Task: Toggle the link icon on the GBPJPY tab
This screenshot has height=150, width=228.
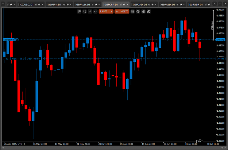Action: click(64, 4)
